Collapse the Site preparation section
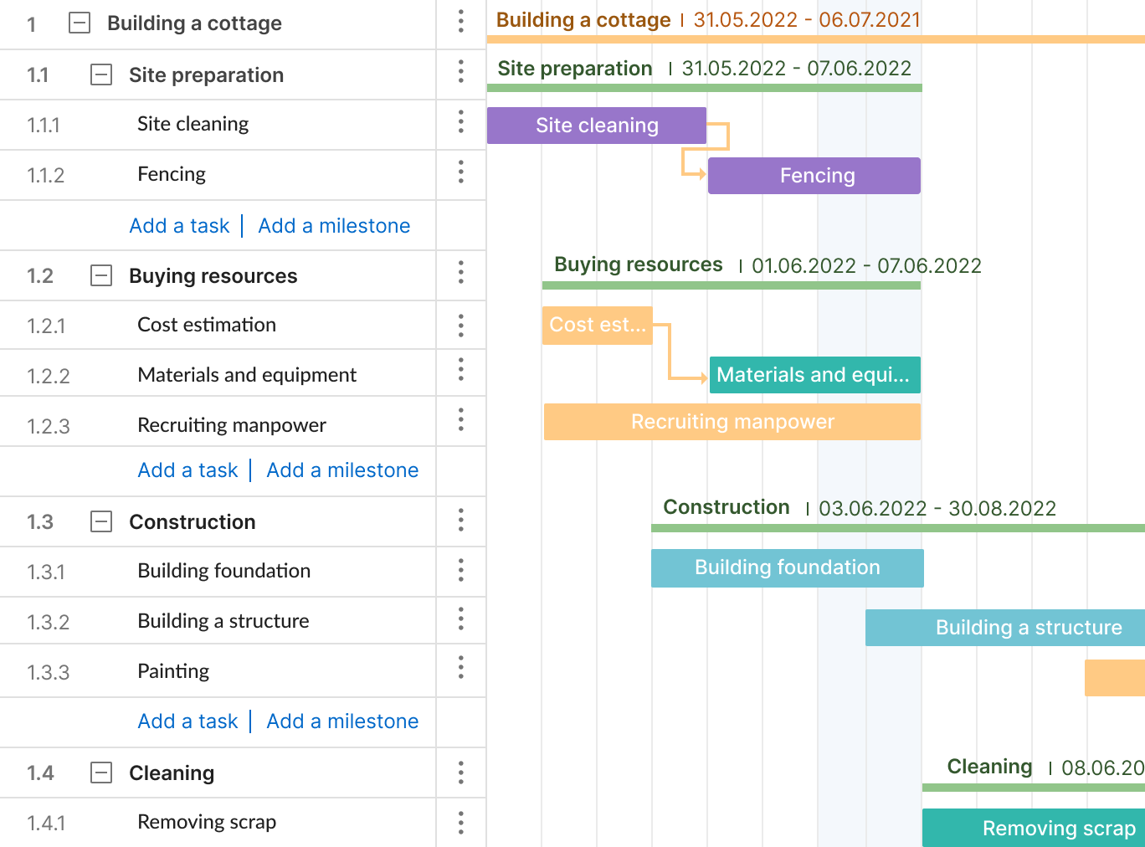The width and height of the screenshot is (1145, 847). point(101,74)
